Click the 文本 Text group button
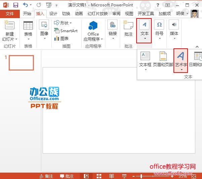 (144, 31)
